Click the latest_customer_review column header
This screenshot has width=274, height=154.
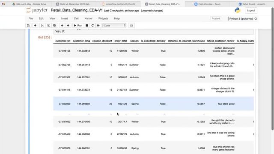[x=221, y=41]
